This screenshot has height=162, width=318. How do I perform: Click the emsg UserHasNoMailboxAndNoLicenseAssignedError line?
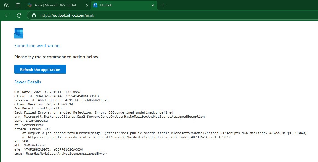click(x=60, y=154)
